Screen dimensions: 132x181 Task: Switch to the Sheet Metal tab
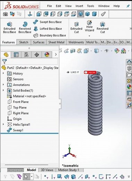click(x=56, y=42)
